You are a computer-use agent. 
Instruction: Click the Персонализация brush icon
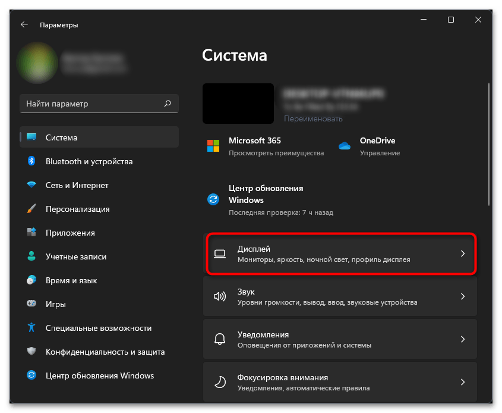31,209
